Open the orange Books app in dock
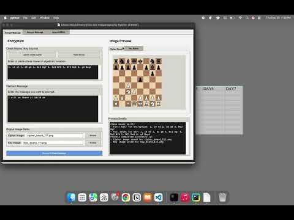Image resolution: width=294 pixels, height=220 pixels. (x=148, y=197)
